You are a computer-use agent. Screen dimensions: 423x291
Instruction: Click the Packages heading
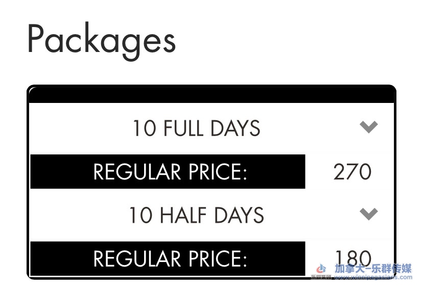pos(101,40)
